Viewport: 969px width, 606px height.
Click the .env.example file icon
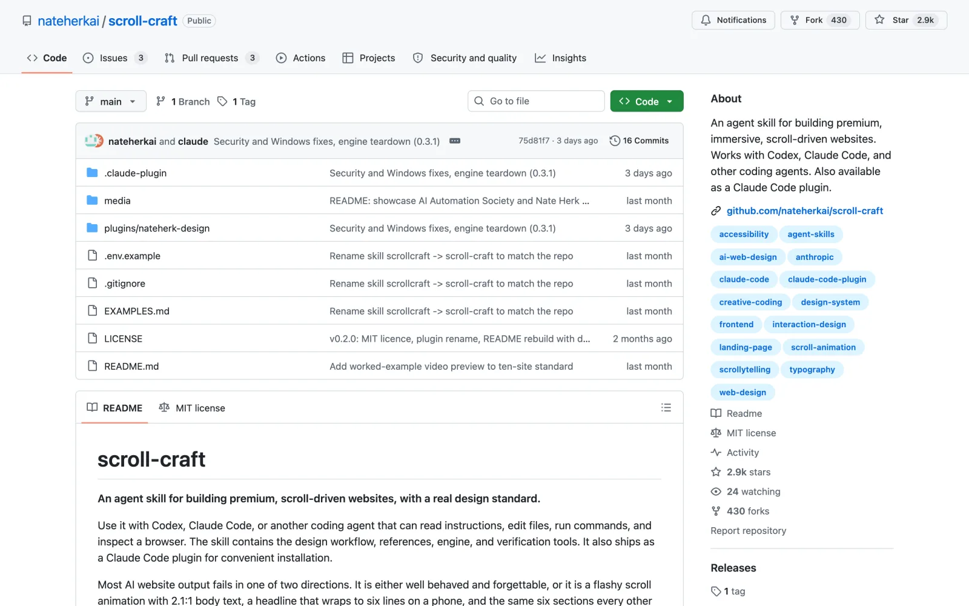[x=93, y=256]
